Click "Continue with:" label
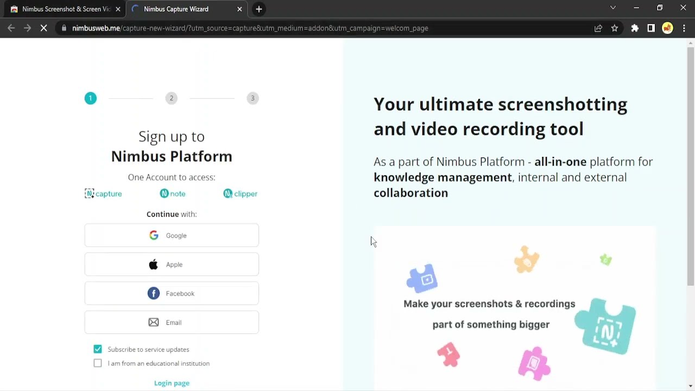 click(x=172, y=214)
